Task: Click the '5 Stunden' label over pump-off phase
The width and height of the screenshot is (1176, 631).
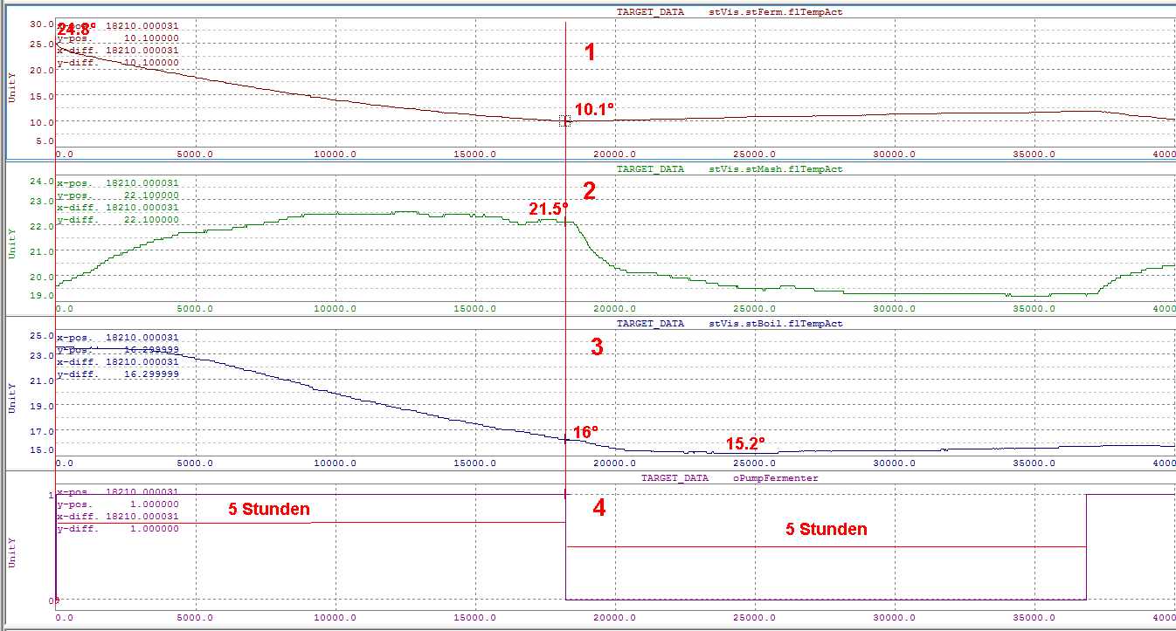Action: pyautogui.click(x=827, y=529)
